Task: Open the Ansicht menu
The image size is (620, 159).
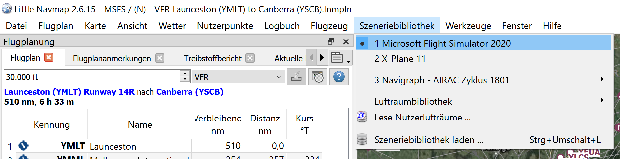Action: tap(132, 26)
